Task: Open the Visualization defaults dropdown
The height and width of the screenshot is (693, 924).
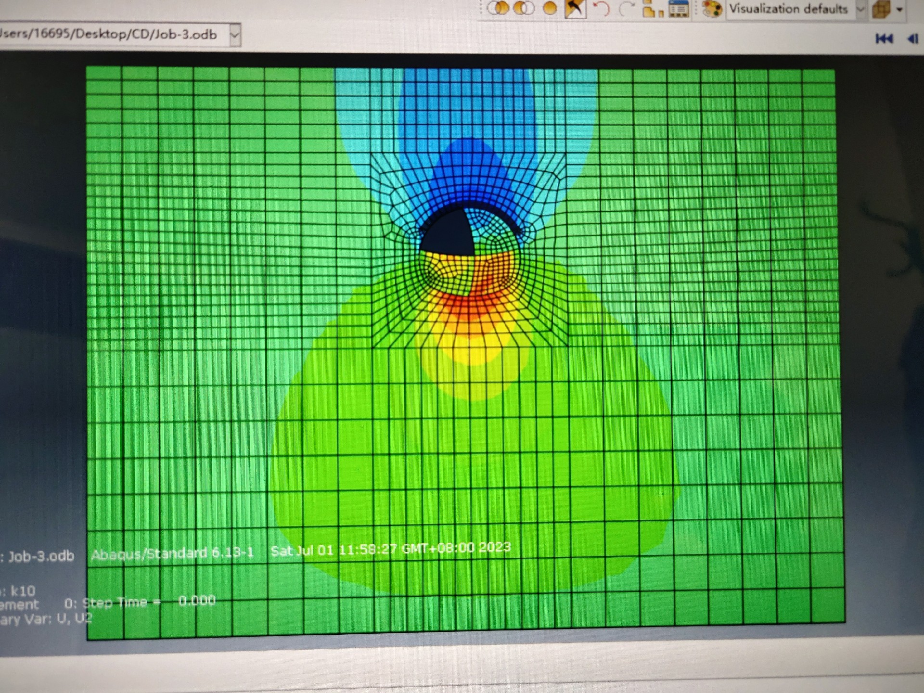Action: coord(860,9)
